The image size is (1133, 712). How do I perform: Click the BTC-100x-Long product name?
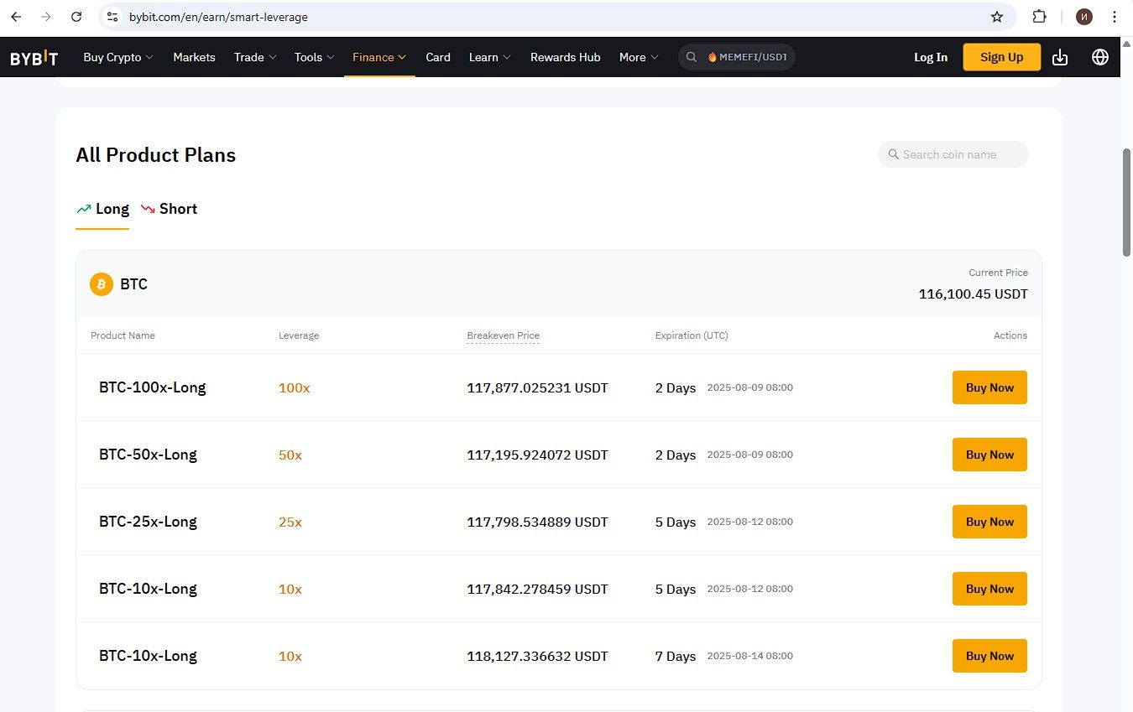pos(152,387)
